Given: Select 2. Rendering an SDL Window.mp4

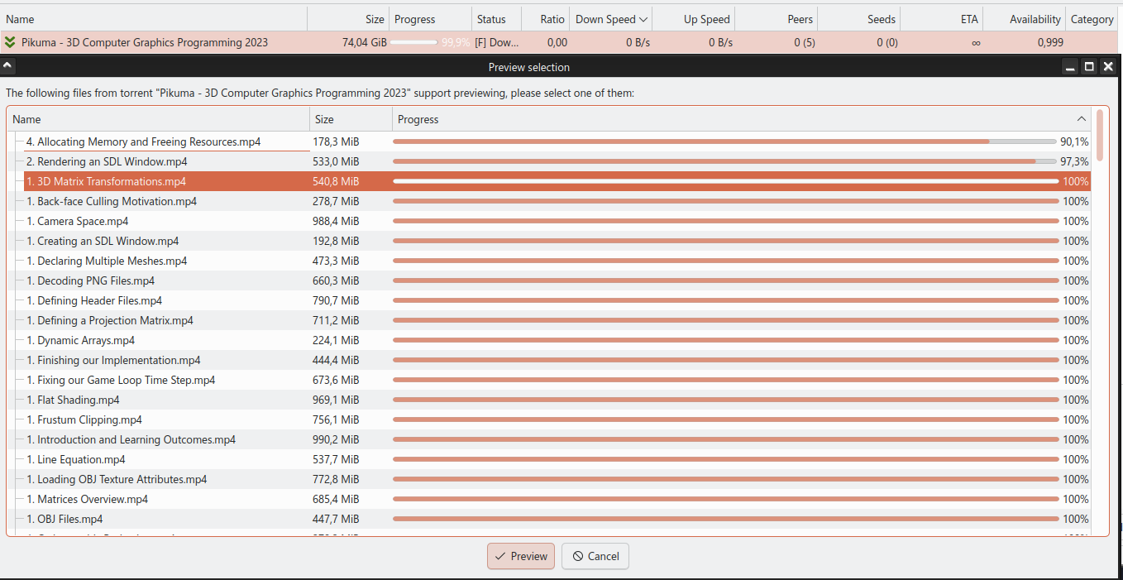Looking at the screenshot, I should pyautogui.click(x=107, y=161).
